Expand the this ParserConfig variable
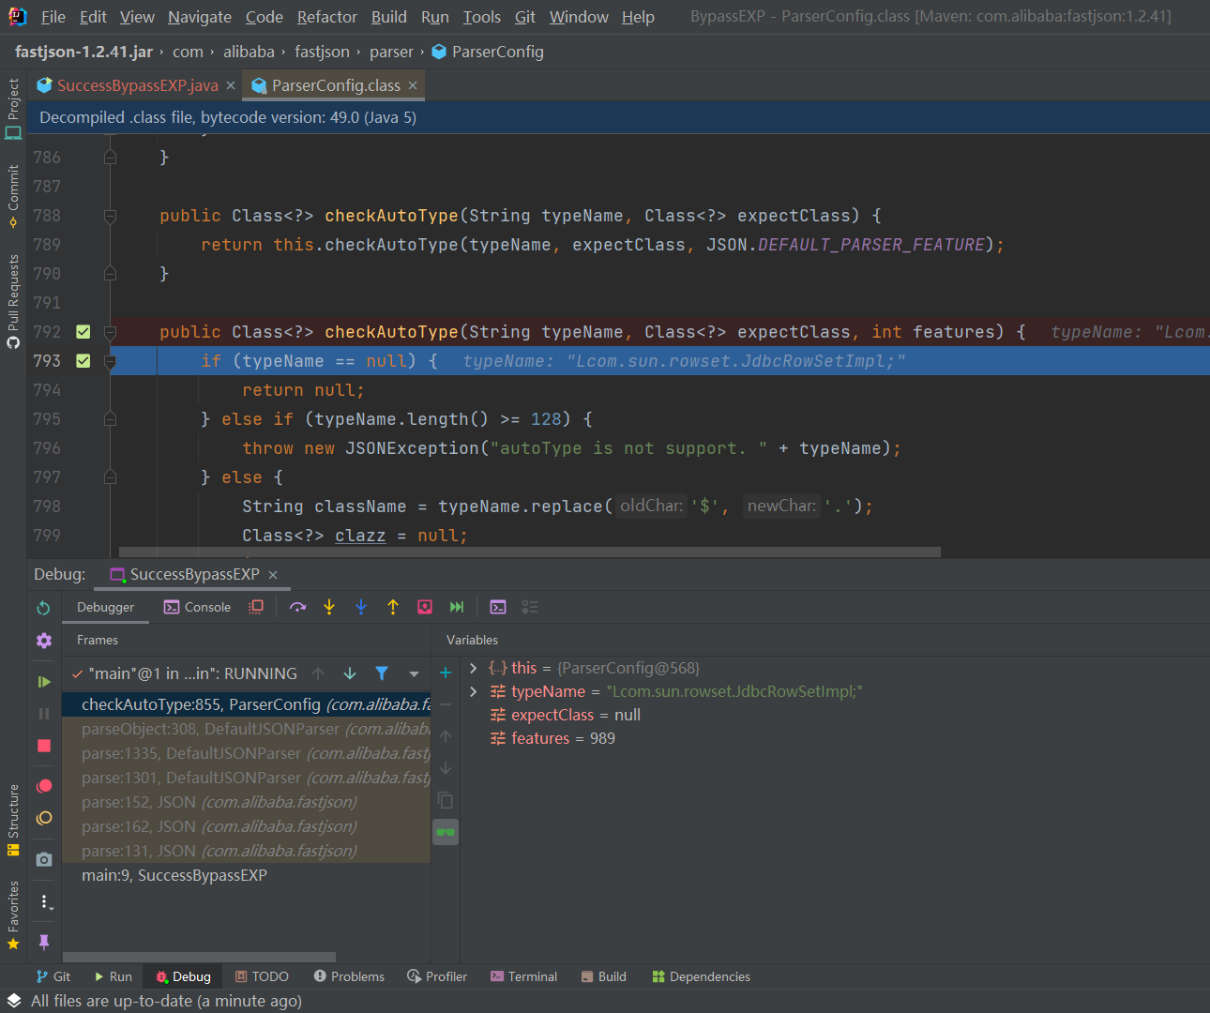 [x=473, y=667]
